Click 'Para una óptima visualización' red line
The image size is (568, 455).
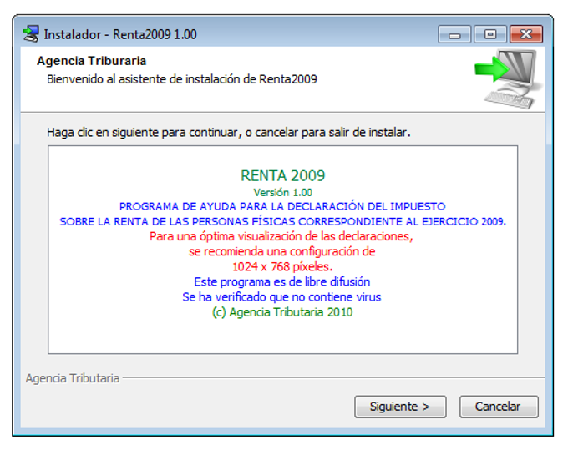point(281,236)
